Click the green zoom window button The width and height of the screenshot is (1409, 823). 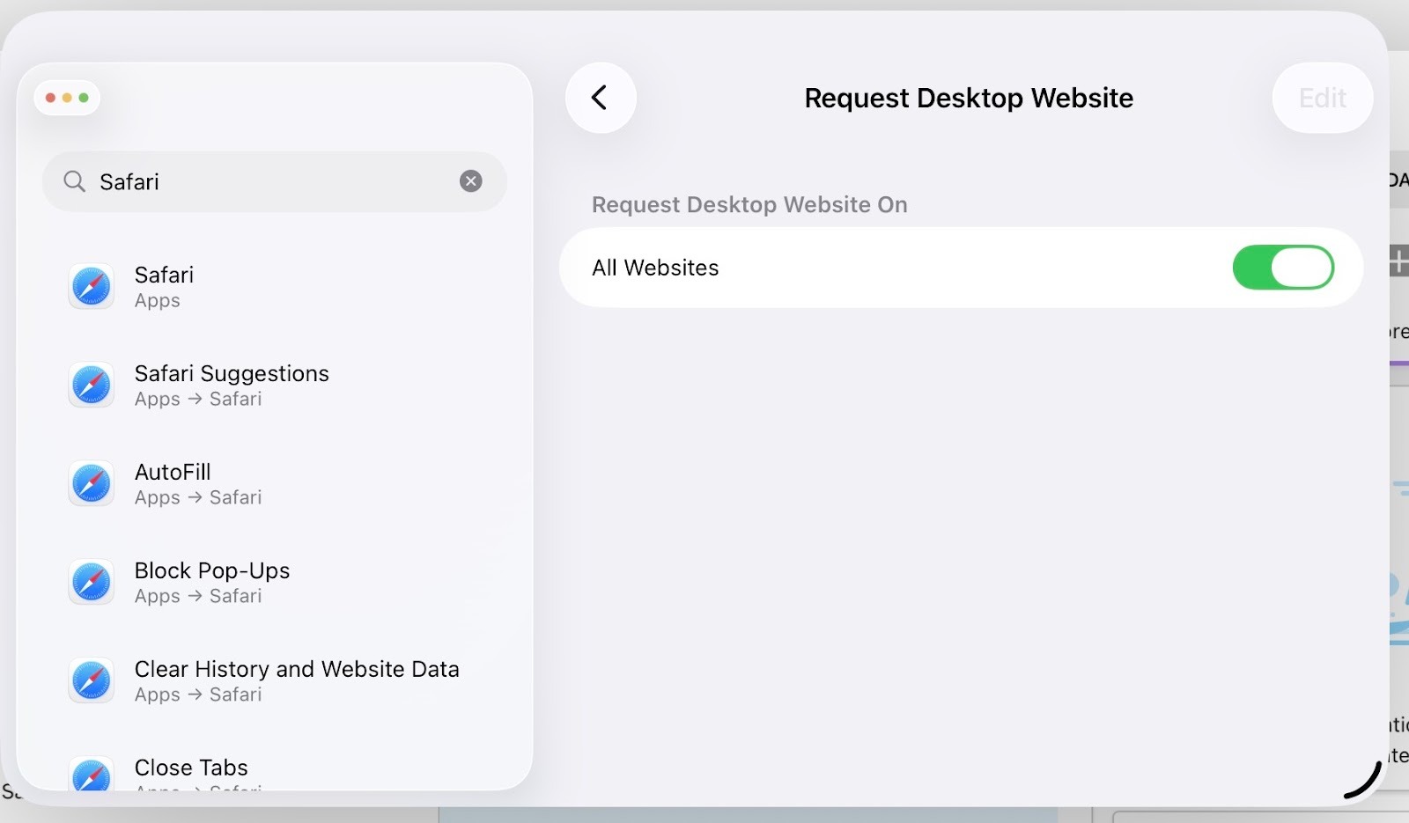(84, 98)
